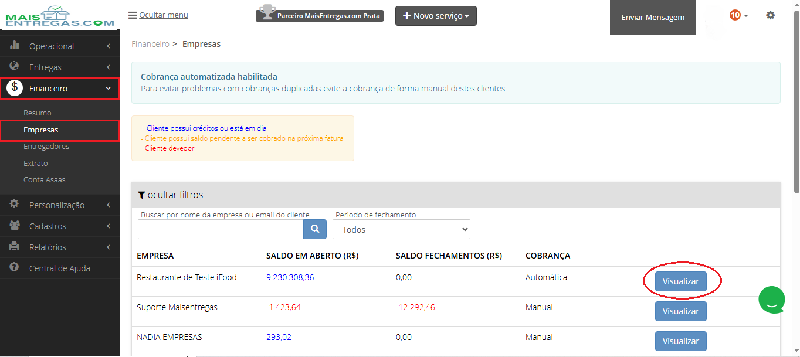The width and height of the screenshot is (800, 357).
Task: Open Extrato in the Financeiro submenu
Action: pos(36,163)
